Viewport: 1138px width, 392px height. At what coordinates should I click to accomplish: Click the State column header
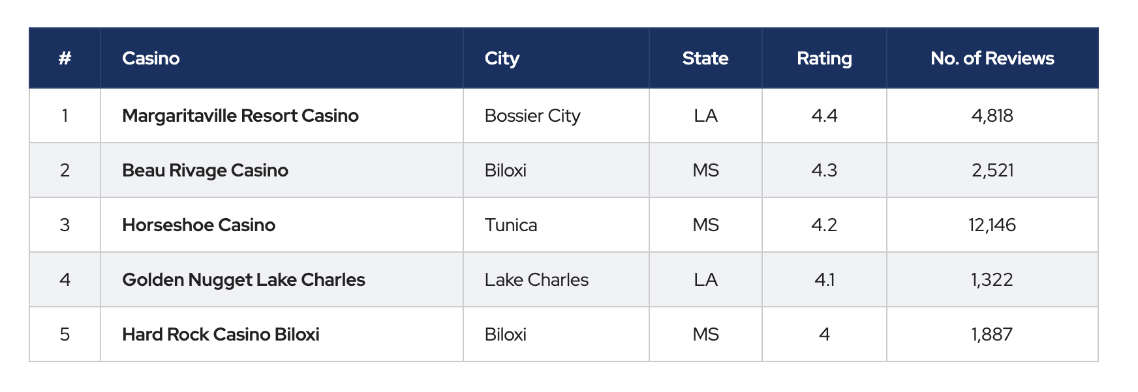coord(705,59)
